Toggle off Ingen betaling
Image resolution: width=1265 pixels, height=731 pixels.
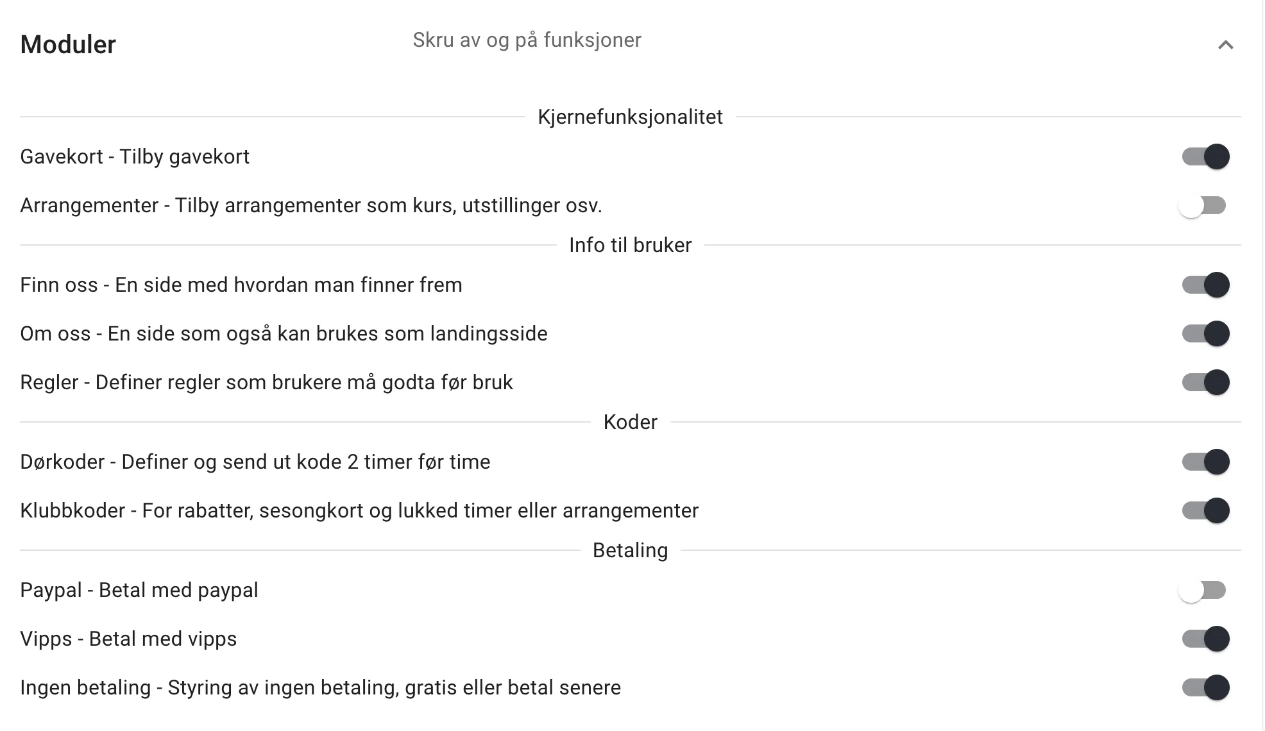[1204, 688]
